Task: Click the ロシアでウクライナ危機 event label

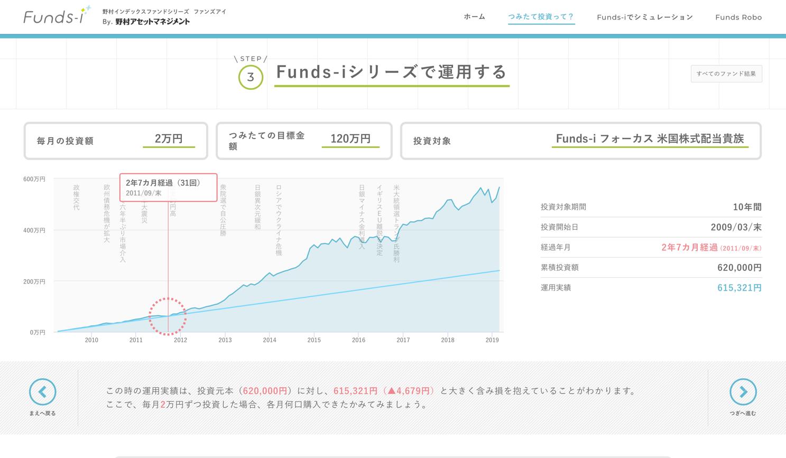Action: [x=279, y=220]
